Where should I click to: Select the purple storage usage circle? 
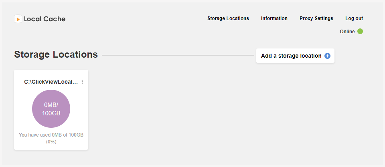(x=51, y=109)
